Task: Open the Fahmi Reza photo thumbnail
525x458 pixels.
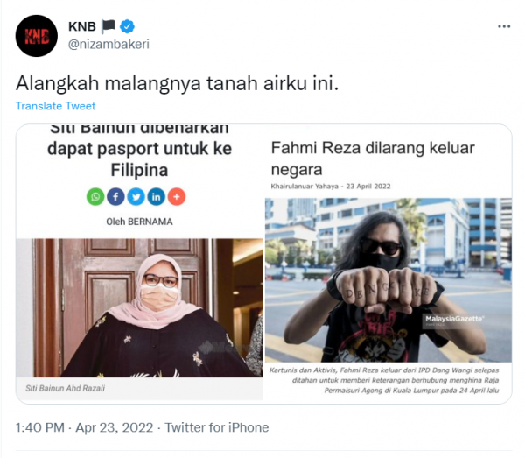Action: [388, 279]
